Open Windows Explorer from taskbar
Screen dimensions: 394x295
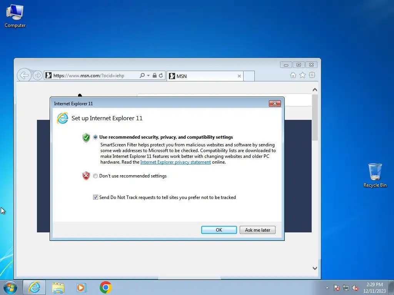58,287
